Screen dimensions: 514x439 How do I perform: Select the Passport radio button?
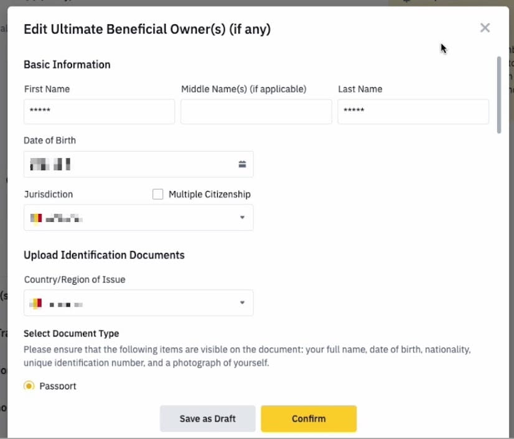(29, 386)
